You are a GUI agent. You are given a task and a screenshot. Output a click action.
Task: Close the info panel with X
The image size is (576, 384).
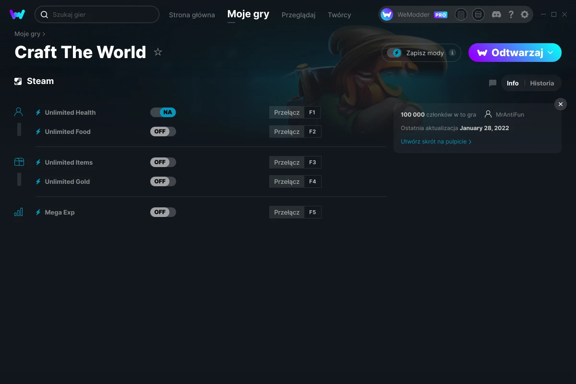coord(561,104)
